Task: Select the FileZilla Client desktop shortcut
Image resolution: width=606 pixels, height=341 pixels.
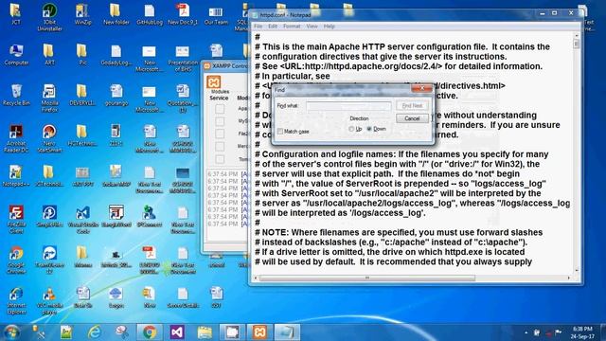Action: pos(16,219)
